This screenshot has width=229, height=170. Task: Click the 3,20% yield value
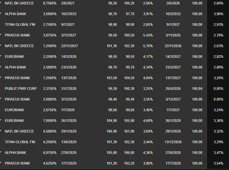click(218, 78)
